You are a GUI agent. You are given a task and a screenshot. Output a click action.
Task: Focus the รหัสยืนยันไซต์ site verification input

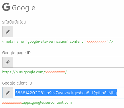[x=68, y=32]
